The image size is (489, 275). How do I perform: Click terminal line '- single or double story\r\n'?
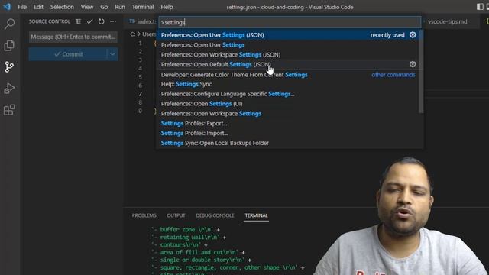tap(202, 260)
